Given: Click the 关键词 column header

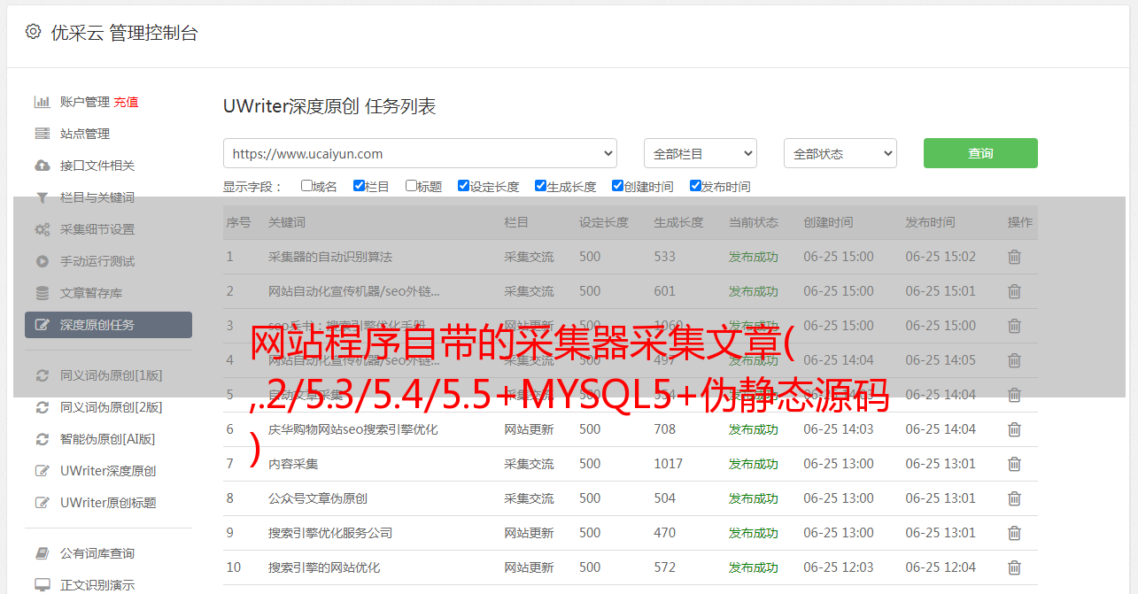Looking at the screenshot, I should coord(287,222).
